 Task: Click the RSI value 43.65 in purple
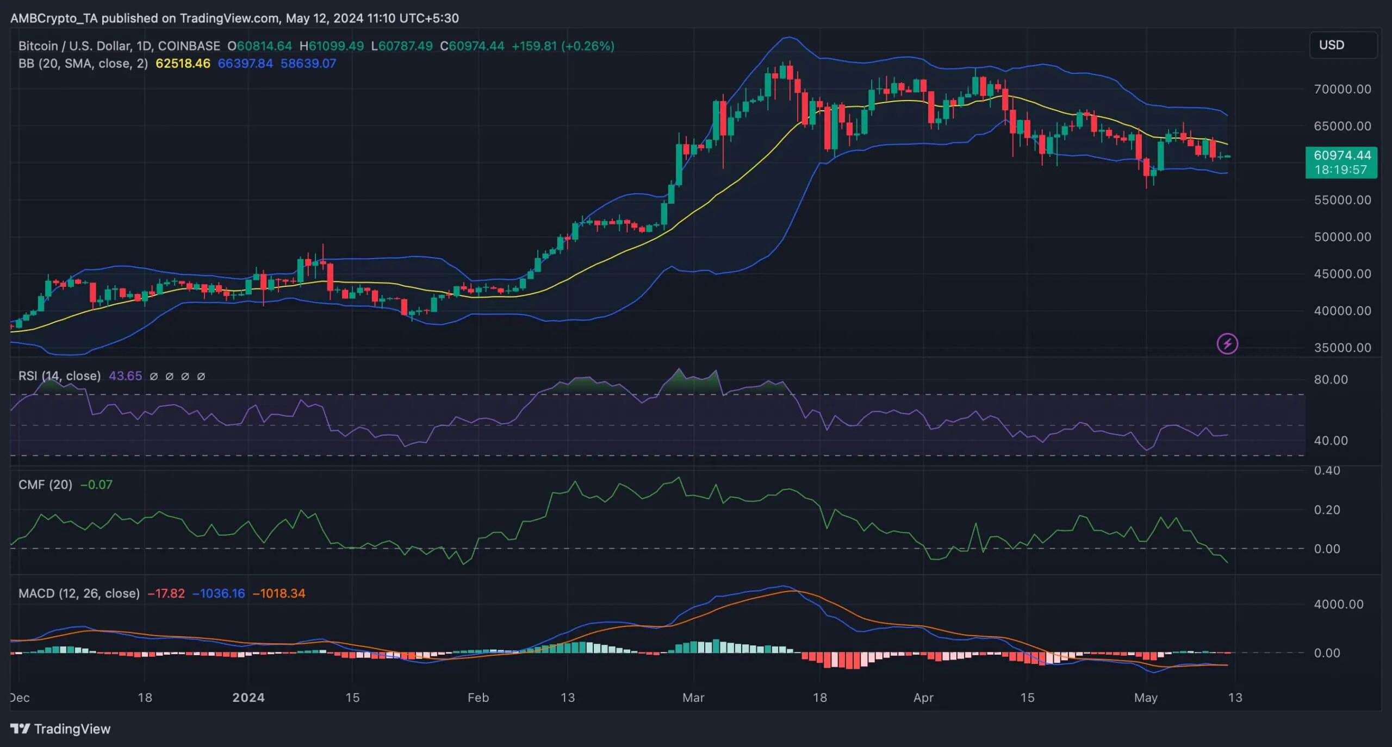125,376
